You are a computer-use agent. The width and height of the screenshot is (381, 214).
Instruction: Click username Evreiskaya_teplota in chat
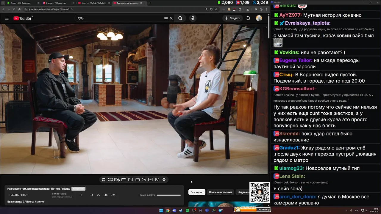tap(308, 23)
